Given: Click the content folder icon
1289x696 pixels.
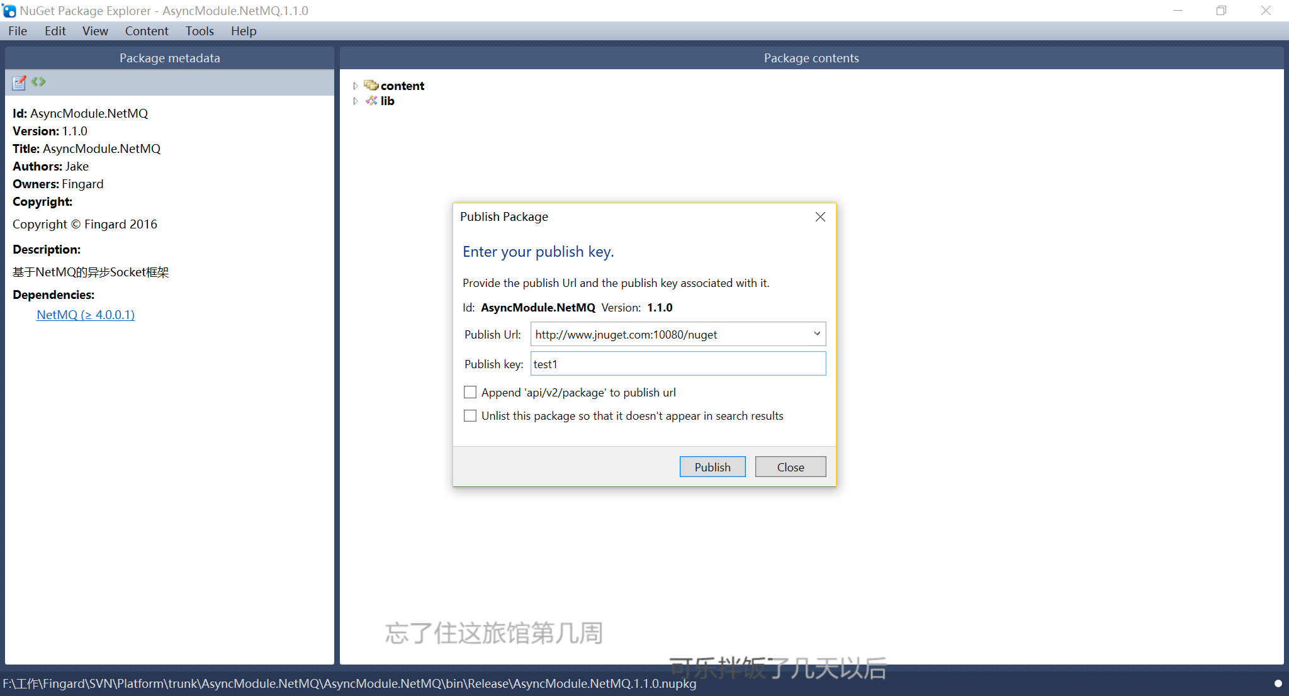Looking at the screenshot, I should click(371, 85).
